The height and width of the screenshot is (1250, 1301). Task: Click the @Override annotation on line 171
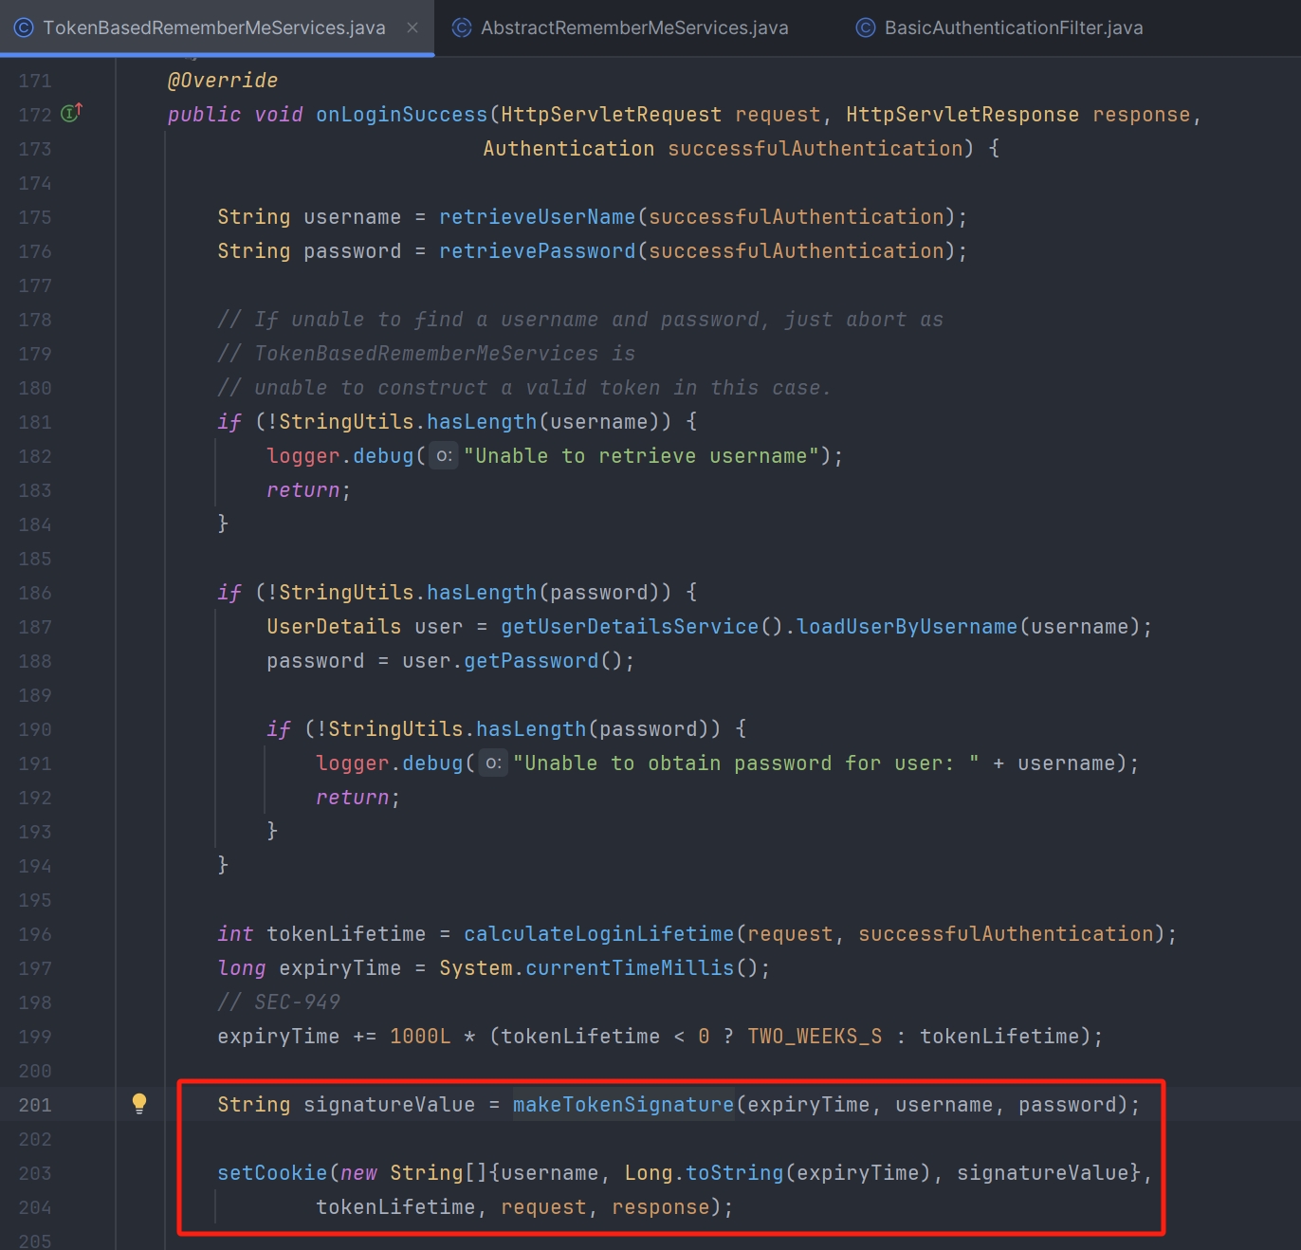point(223,81)
